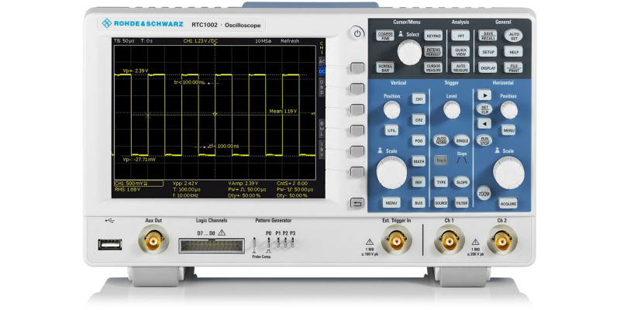Click the USB port on the front panel

110,244
